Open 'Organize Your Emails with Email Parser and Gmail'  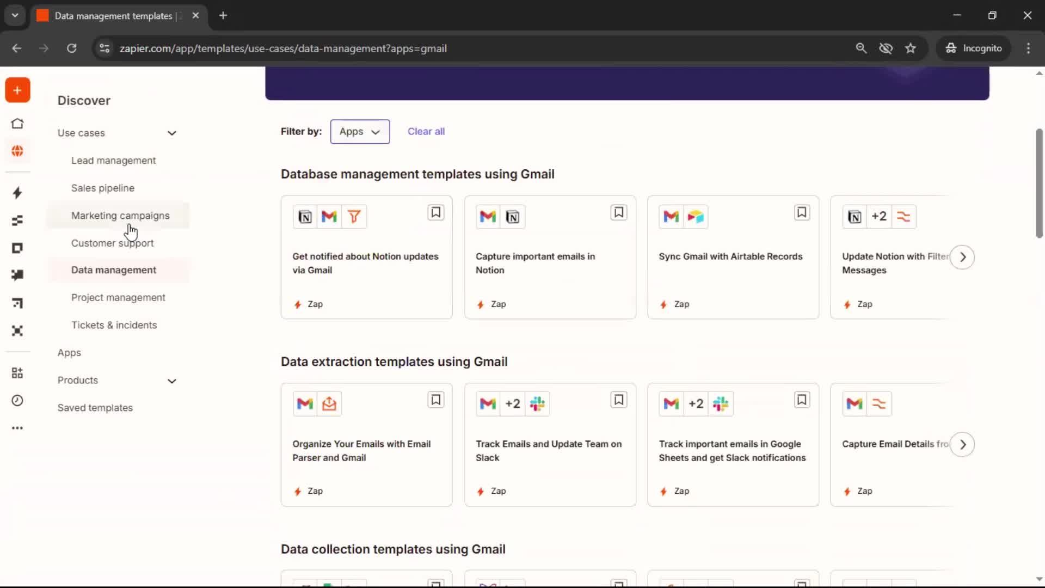tap(366, 445)
